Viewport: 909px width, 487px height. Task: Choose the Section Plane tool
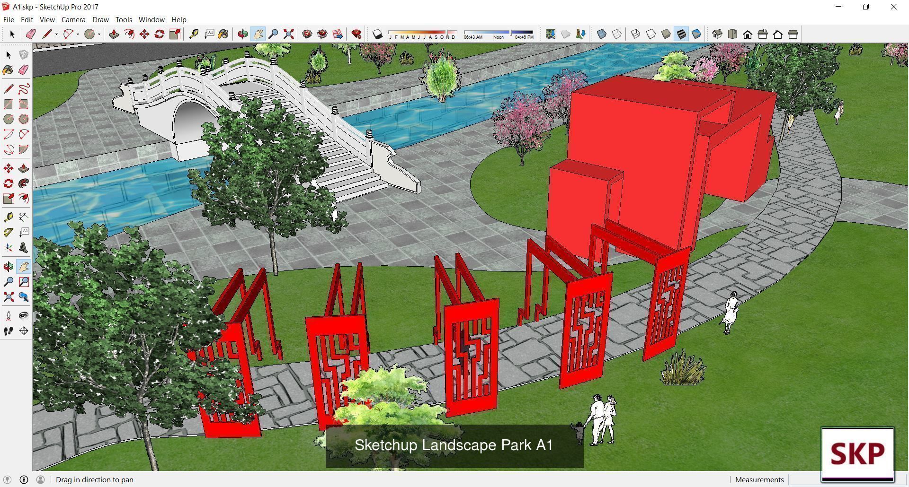point(24,331)
